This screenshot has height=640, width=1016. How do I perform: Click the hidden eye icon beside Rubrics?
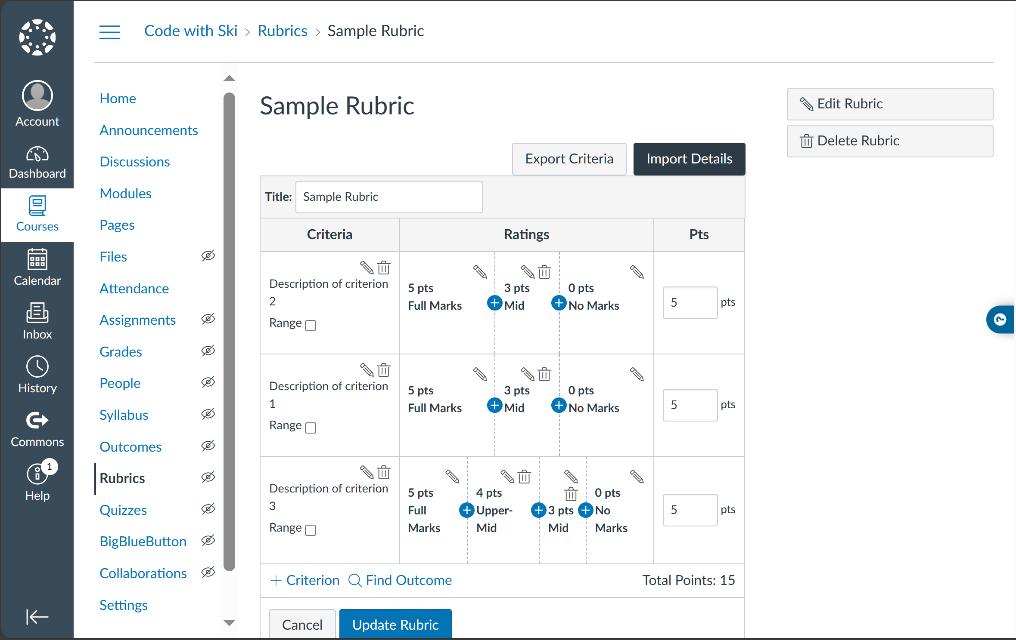tap(208, 477)
